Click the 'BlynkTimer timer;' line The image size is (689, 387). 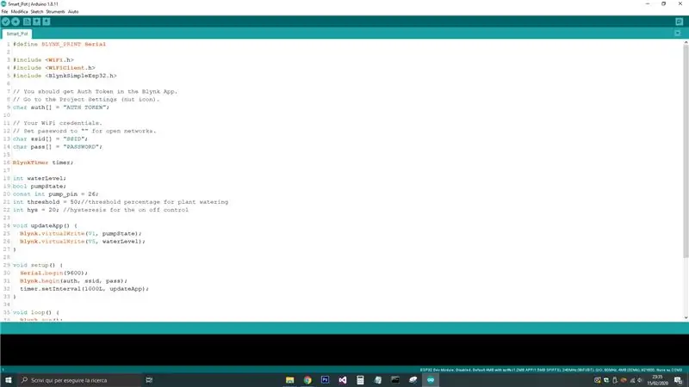43,163
